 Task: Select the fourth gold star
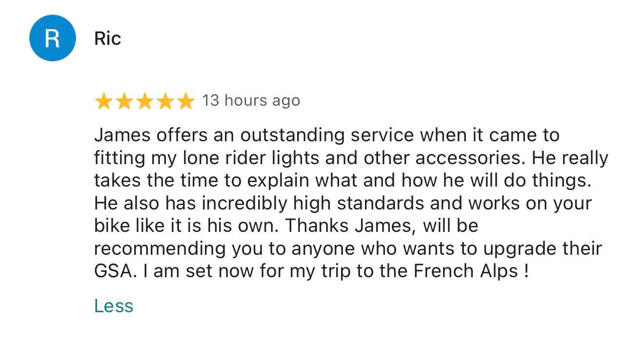166,101
